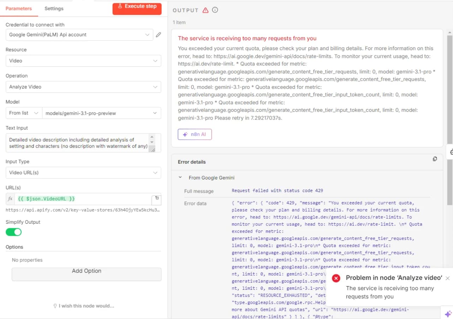Collapse the 'From Google Gemini' section
This screenshot has height=319, width=453.
point(180,177)
